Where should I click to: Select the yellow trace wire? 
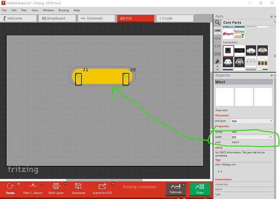click(102, 76)
